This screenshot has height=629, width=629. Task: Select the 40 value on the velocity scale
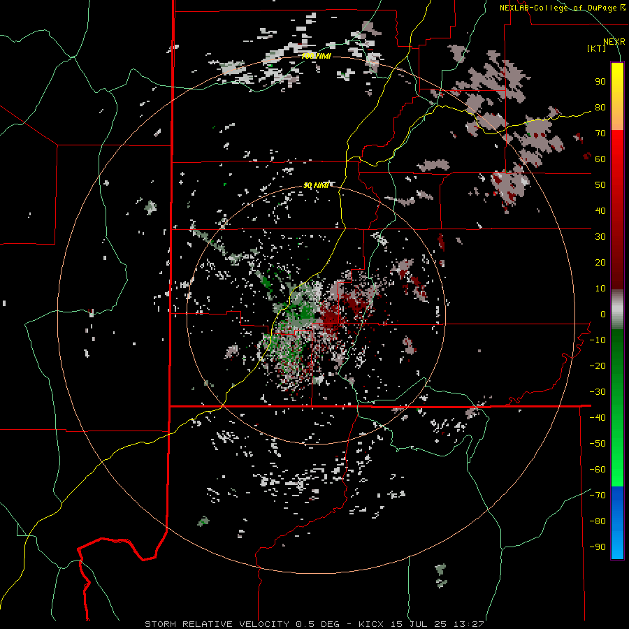[600, 210]
